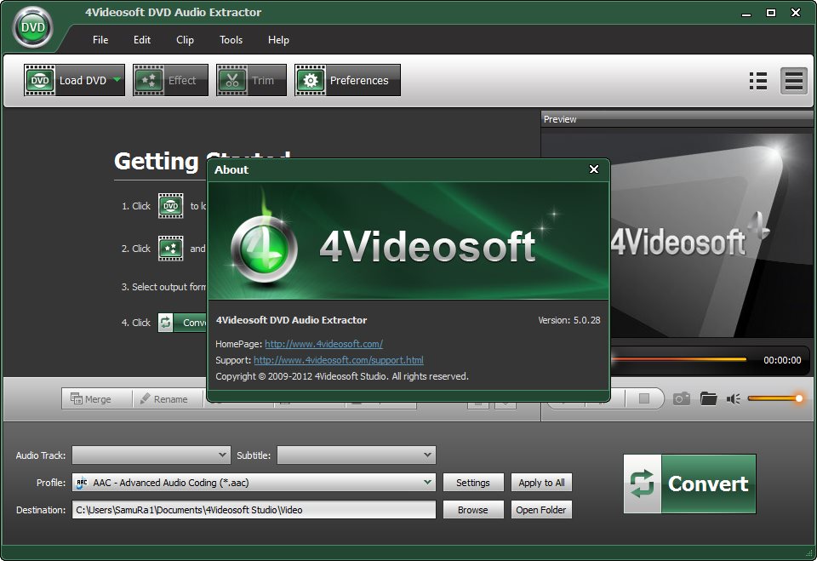The width and height of the screenshot is (817, 561).
Task: Open the 4Videosoft support page link
Action: click(x=339, y=360)
